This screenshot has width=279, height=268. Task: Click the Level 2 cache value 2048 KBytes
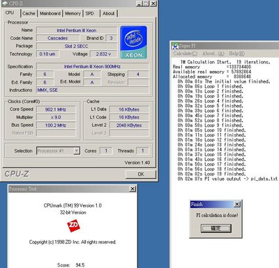[x=129, y=125]
